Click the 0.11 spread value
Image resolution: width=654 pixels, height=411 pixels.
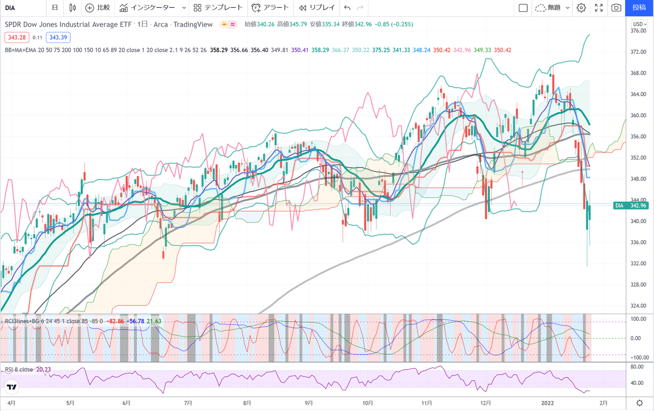[37, 38]
